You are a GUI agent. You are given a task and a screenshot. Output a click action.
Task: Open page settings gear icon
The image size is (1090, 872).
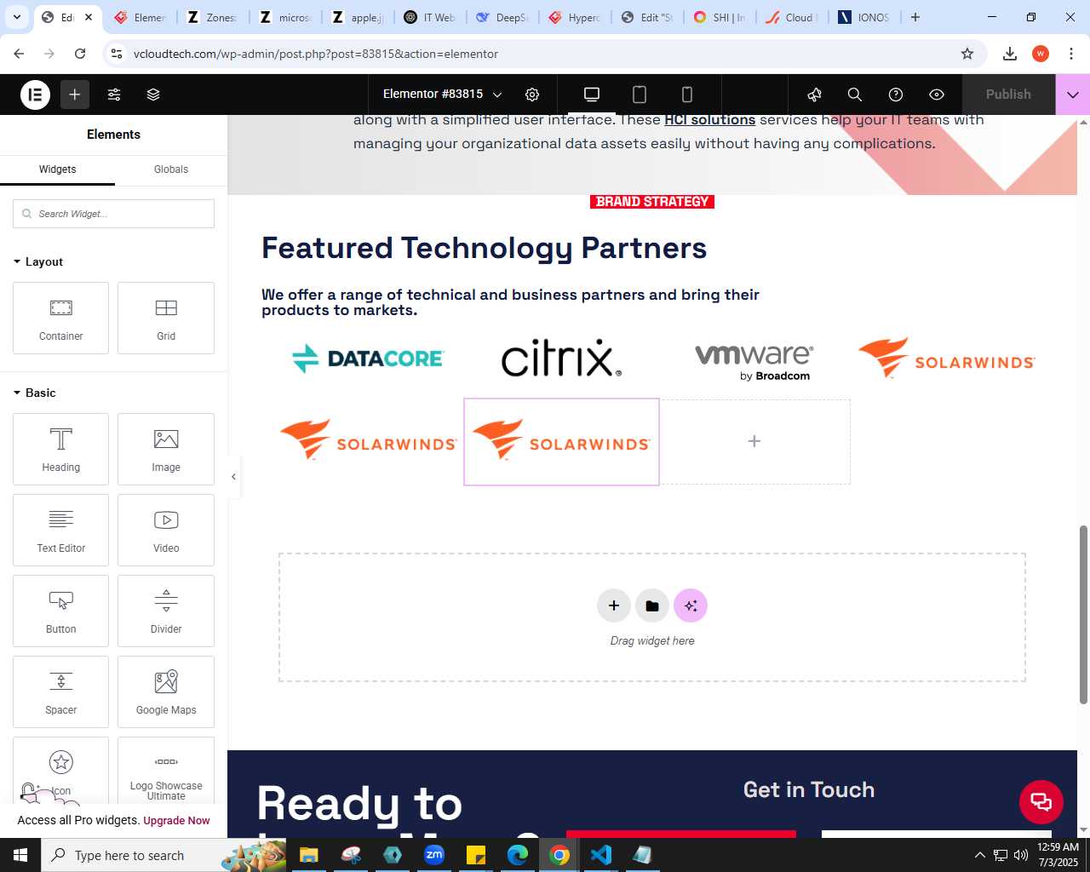tap(532, 95)
